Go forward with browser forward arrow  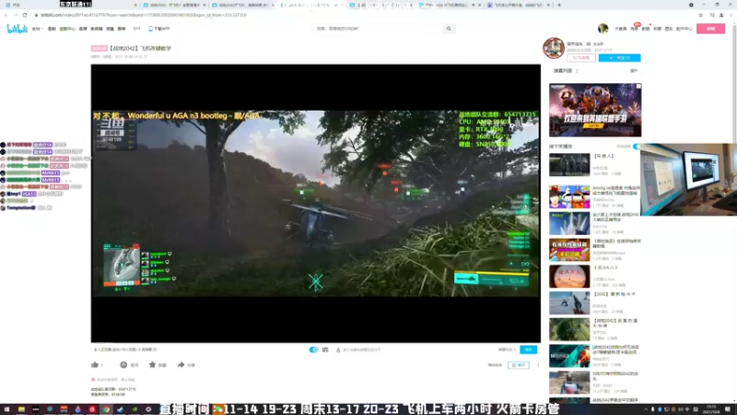coord(16,15)
